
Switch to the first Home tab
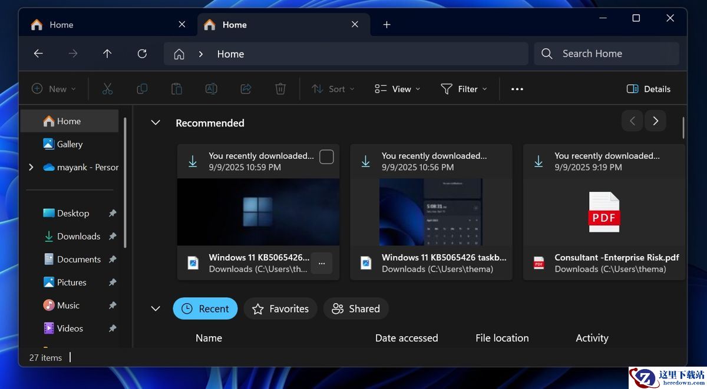click(x=100, y=25)
